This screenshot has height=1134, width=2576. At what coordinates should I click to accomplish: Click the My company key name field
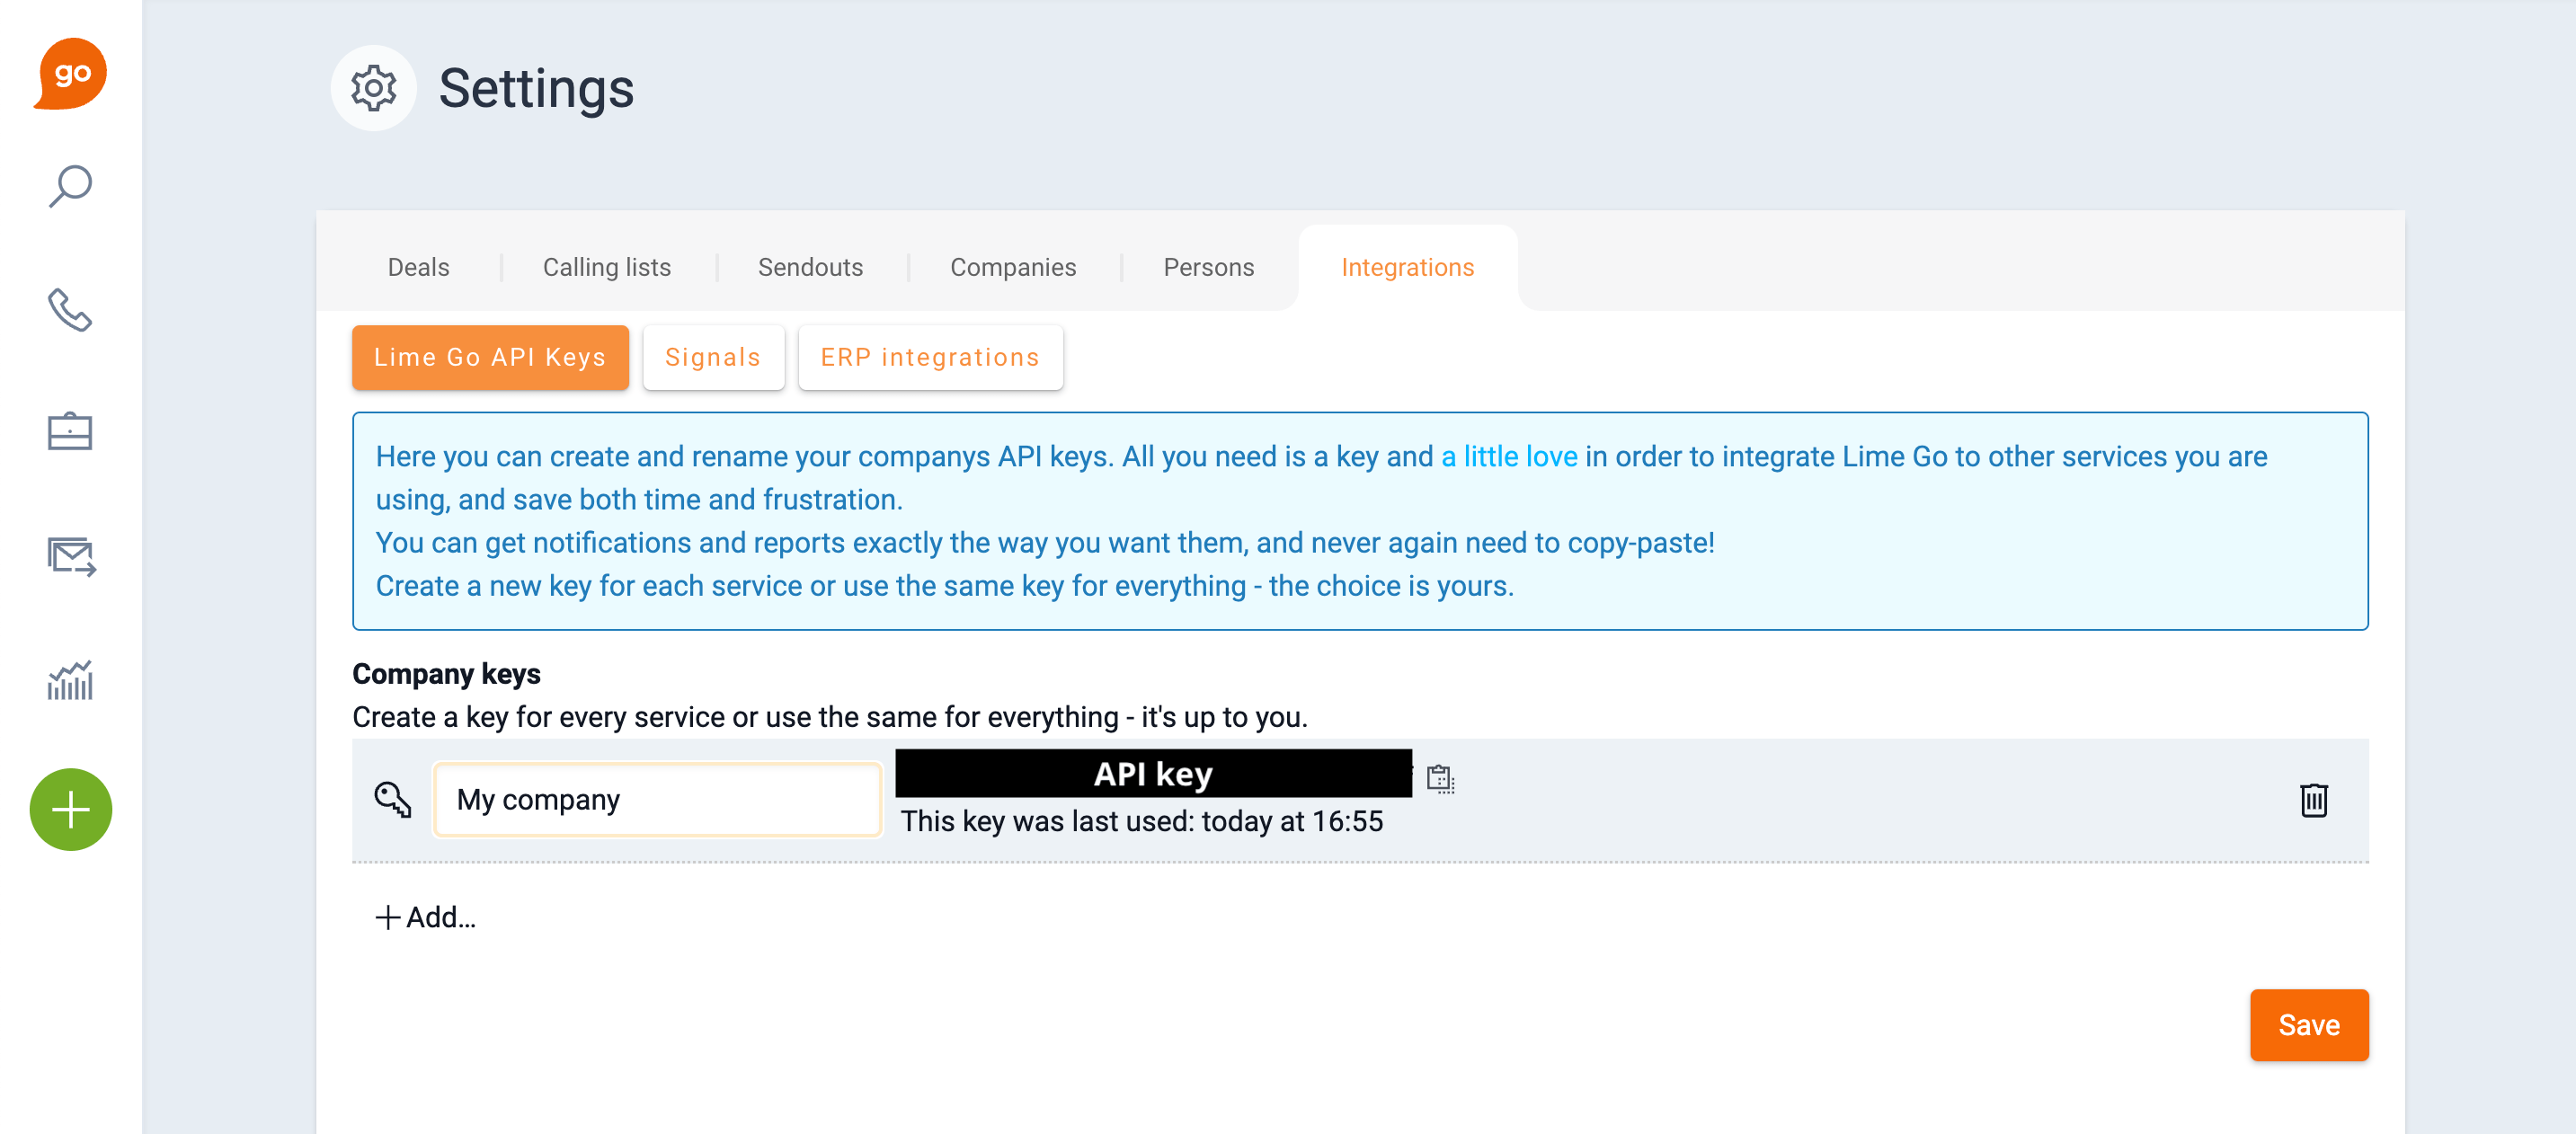coord(657,800)
